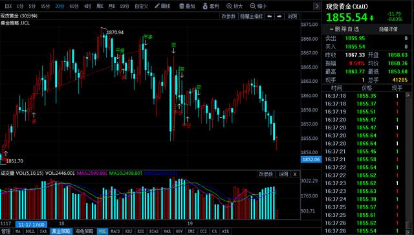Select the 海龟策略 strategy tab
414x235 pixels.
tap(85, 231)
